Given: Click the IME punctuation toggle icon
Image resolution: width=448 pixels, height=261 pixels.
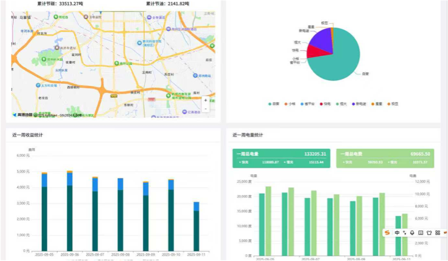Looking at the screenshot, I should pos(405,232).
